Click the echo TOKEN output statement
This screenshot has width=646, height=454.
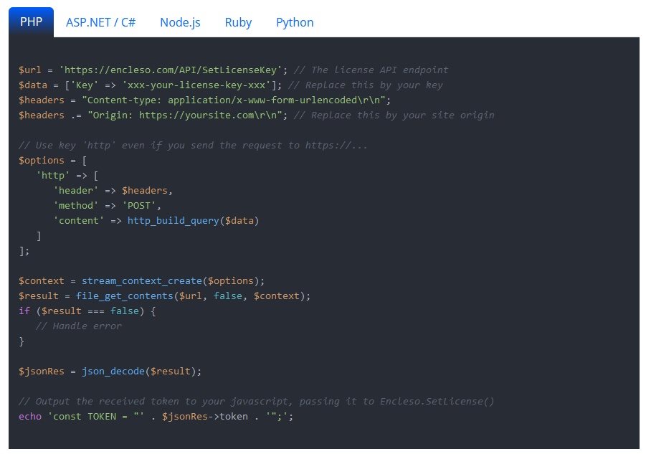[86, 416]
